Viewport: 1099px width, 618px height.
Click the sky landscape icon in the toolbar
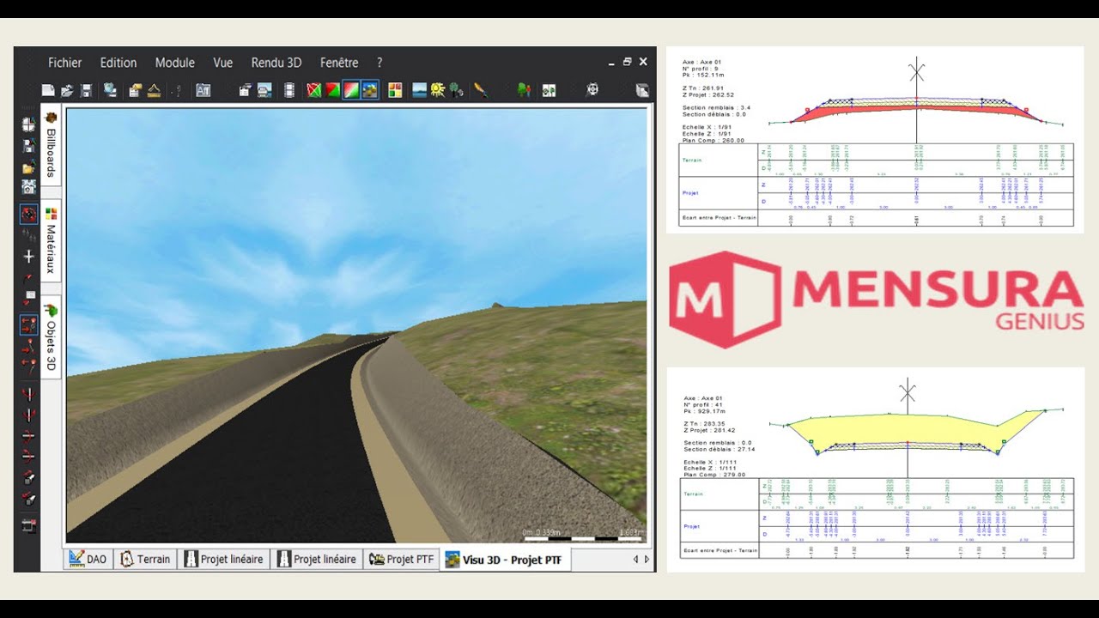420,90
